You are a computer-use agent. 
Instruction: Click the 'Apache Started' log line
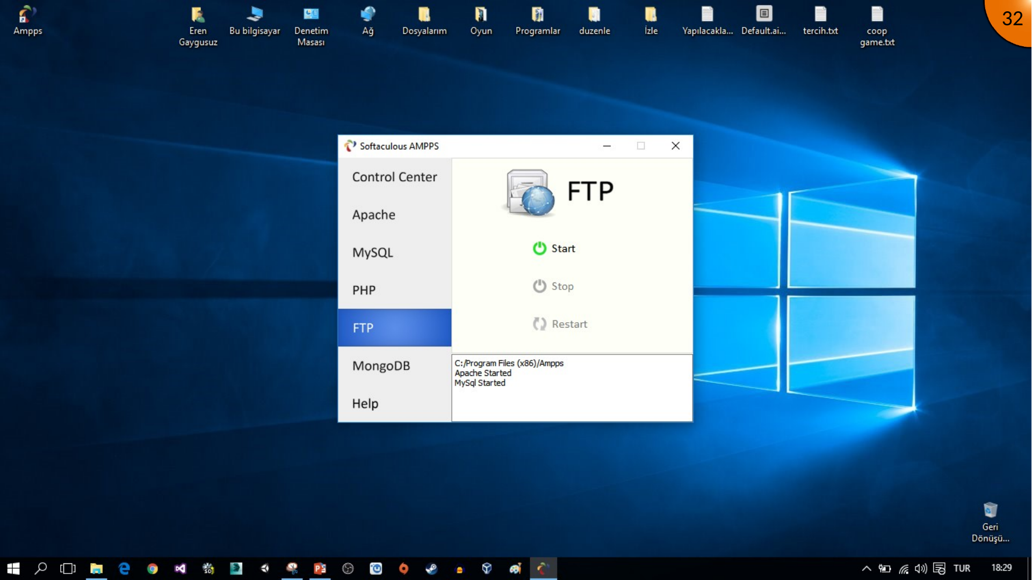click(483, 373)
